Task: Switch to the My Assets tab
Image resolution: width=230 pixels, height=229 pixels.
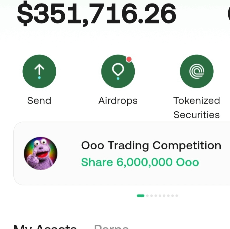Action: (x=45, y=227)
